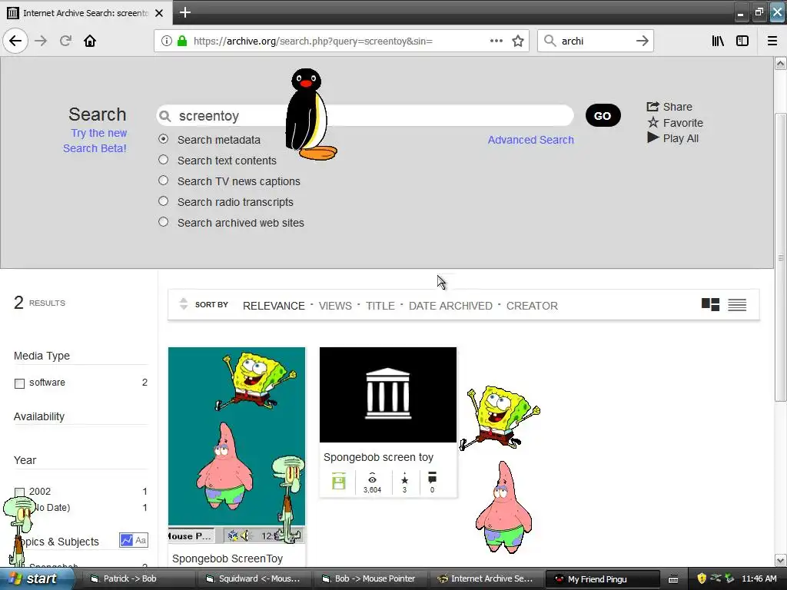Click the reviews comment icon showing 0
Screen dimensions: 787x590
coord(432,478)
